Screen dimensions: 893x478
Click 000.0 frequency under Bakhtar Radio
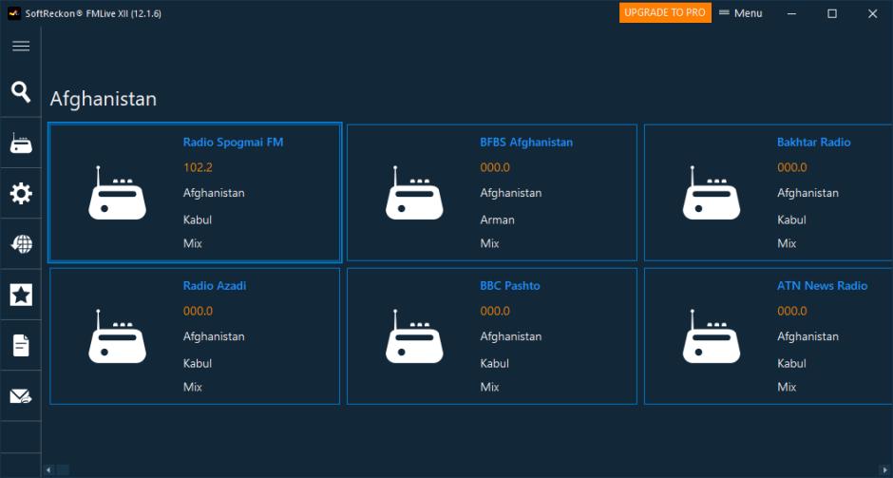[792, 167]
